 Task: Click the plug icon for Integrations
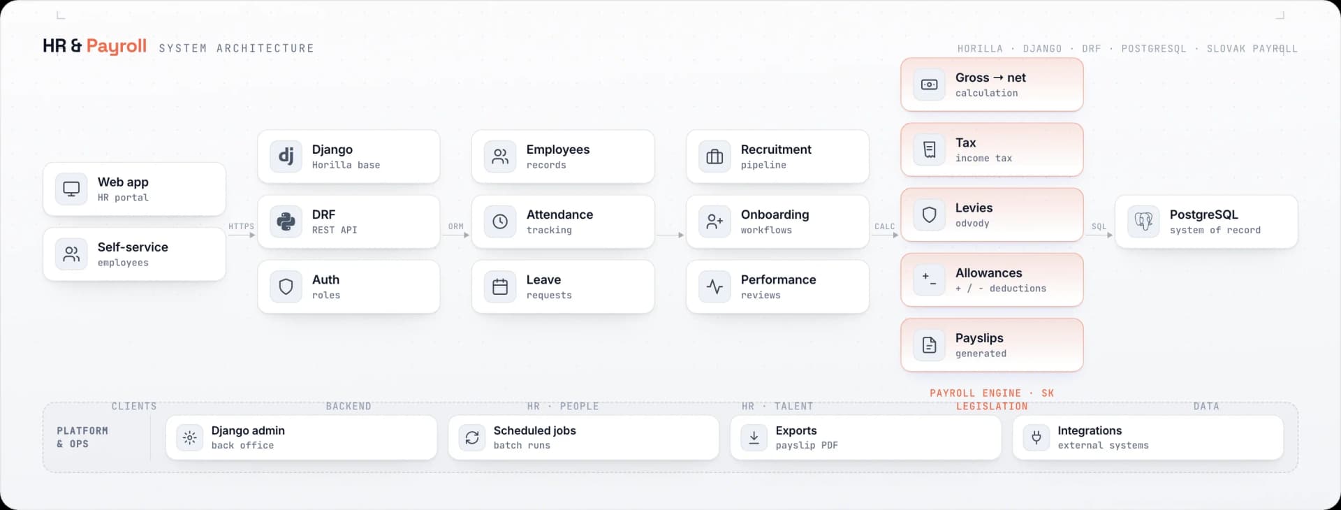[x=1036, y=437]
